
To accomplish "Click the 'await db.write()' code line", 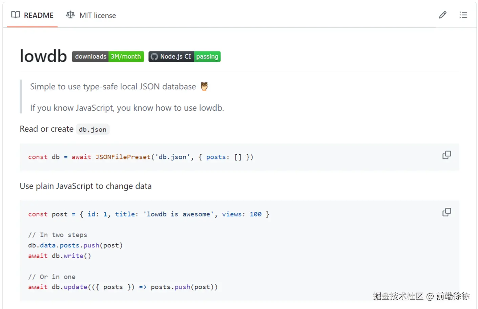I will coord(60,256).
